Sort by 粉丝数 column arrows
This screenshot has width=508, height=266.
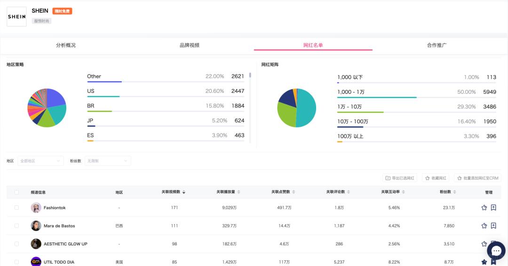454,192
